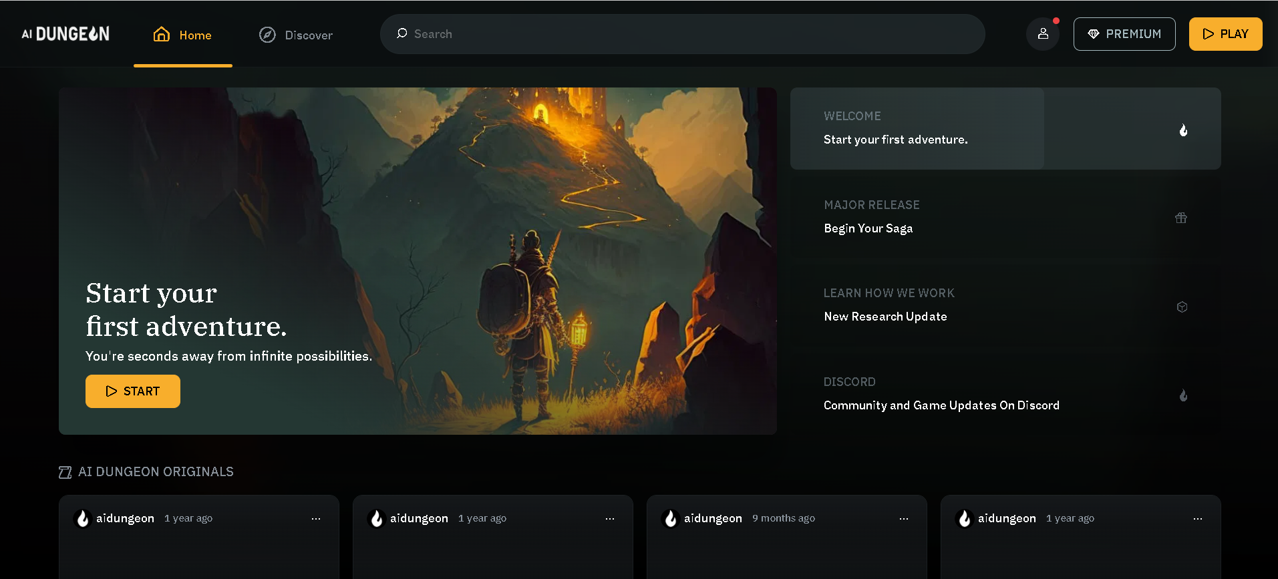
Task: Click the PREMIUM button
Action: (x=1124, y=34)
